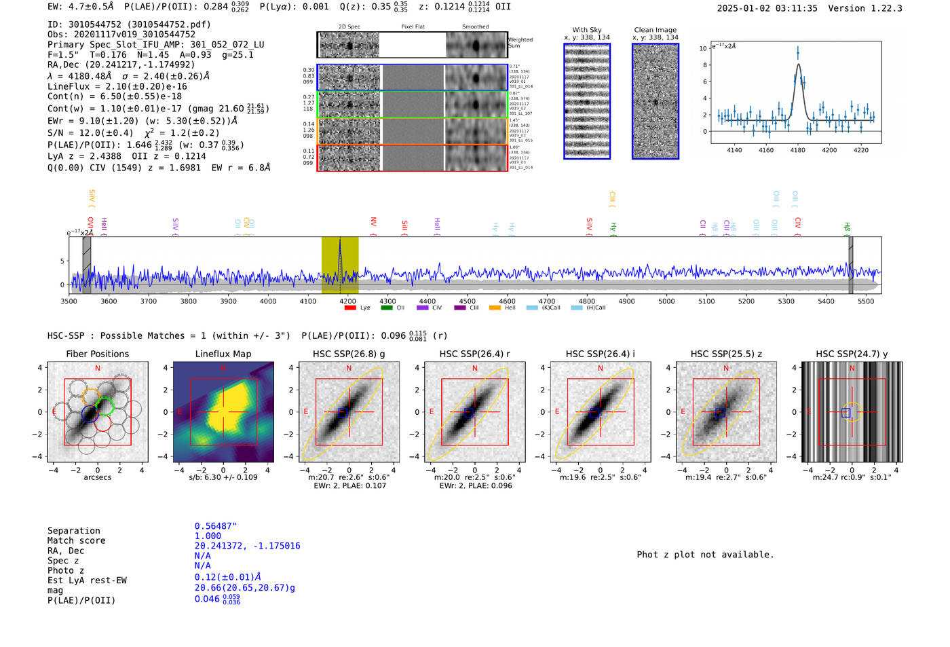Click the (H)CaII legend swatch
Screen dimensions: 950x647
click(x=577, y=308)
